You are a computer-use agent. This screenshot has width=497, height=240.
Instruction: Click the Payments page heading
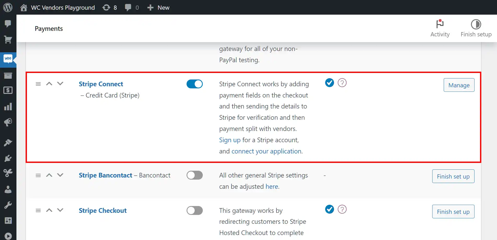(49, 28)
